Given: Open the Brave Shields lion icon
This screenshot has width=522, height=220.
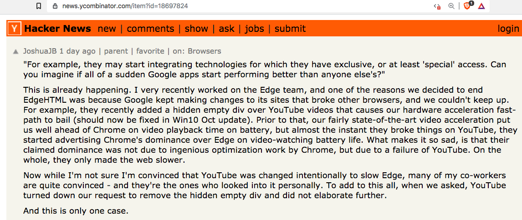Looking at the screenshot, I should [467, 6].
